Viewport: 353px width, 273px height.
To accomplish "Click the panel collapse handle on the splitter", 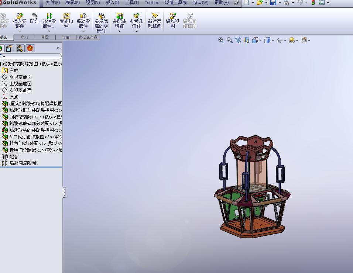I will (65, 193).
